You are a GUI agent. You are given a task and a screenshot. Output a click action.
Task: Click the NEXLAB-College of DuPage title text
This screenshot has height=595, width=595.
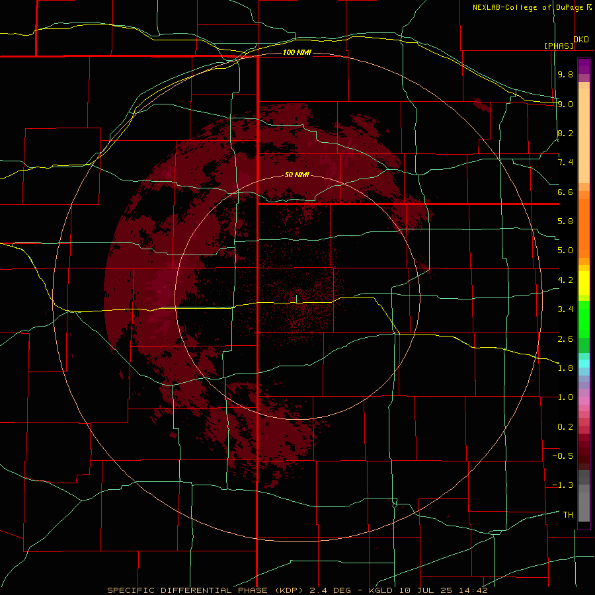click(528, 7)
